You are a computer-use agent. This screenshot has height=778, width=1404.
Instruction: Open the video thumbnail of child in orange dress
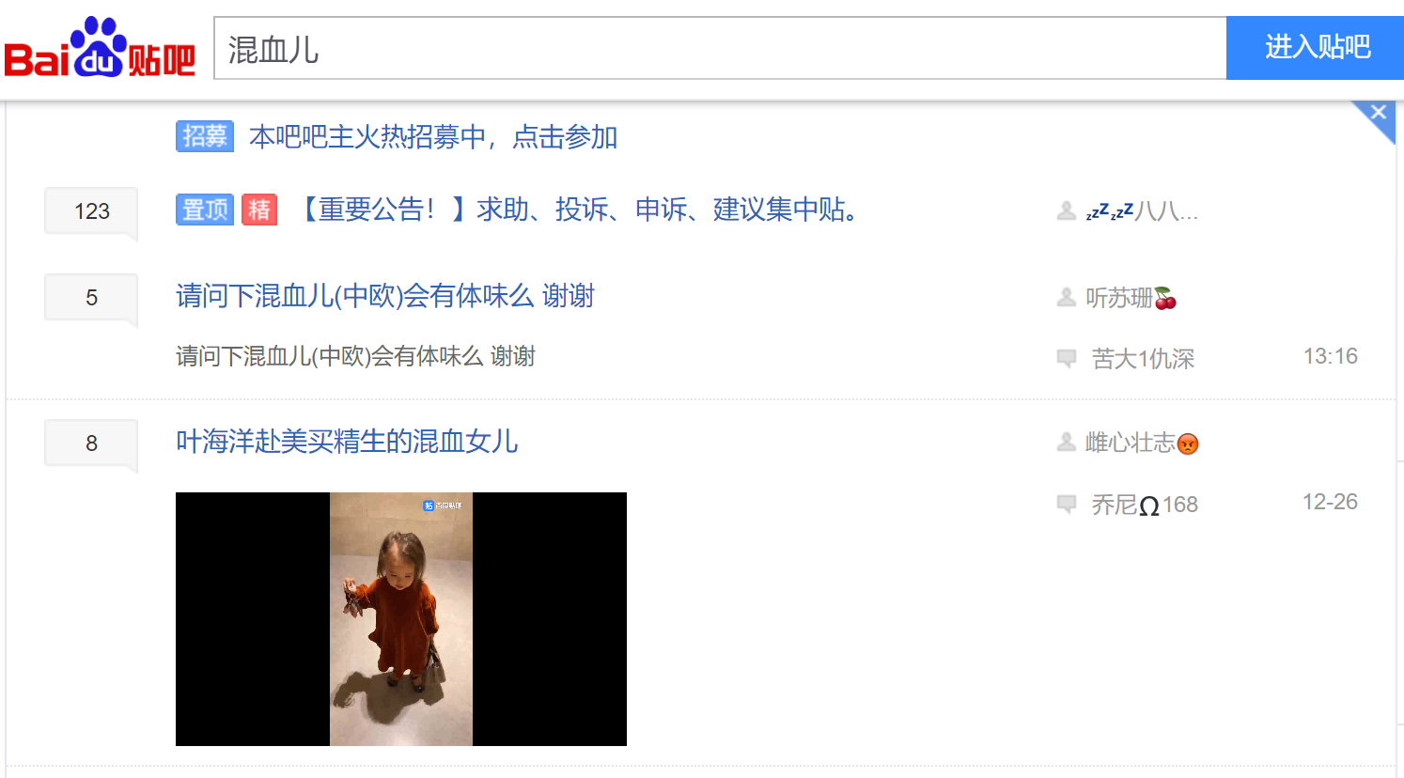pyautogui.click(x=401, y=619)
